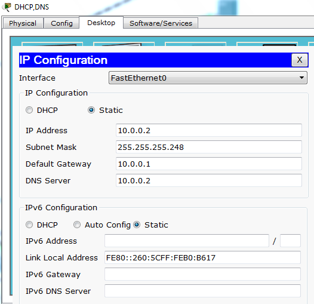Screen dimensions: 314x304
Task: Click the Default Gateway field 10.0.0.1
Action: 209,164
